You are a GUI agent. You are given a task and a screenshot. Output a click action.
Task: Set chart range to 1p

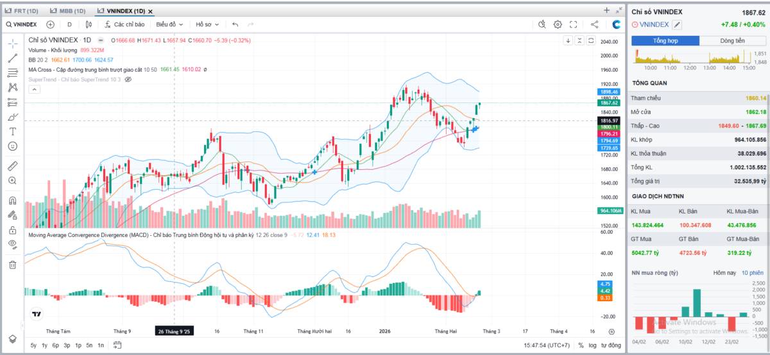pyautogui.click(x=78, y=345)
